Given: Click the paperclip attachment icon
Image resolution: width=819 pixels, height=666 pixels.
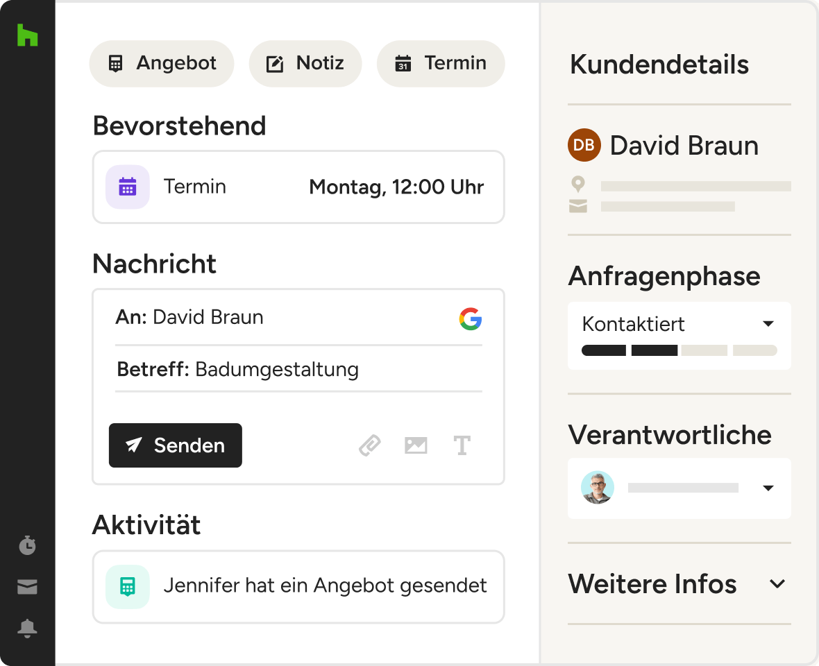Looking at the screenshot, I should click(370, 445).
